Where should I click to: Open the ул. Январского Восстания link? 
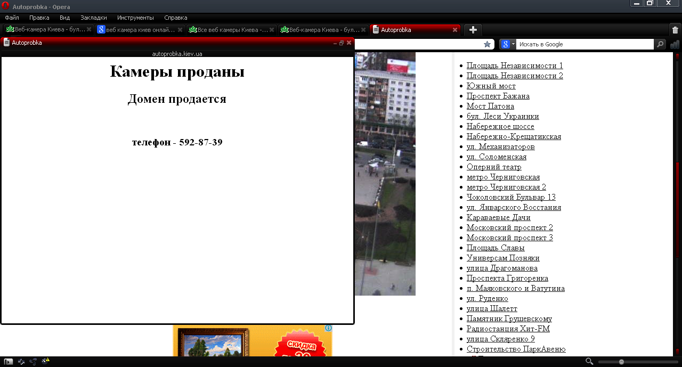click(514, 207)
